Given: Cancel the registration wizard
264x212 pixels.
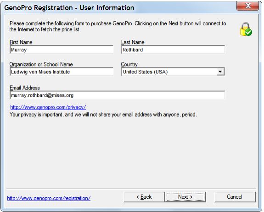Looking at the screenshot, I should point(235,197).
